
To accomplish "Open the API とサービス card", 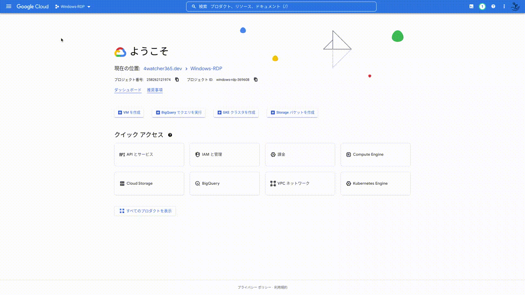I will click(x=149, y=154).
